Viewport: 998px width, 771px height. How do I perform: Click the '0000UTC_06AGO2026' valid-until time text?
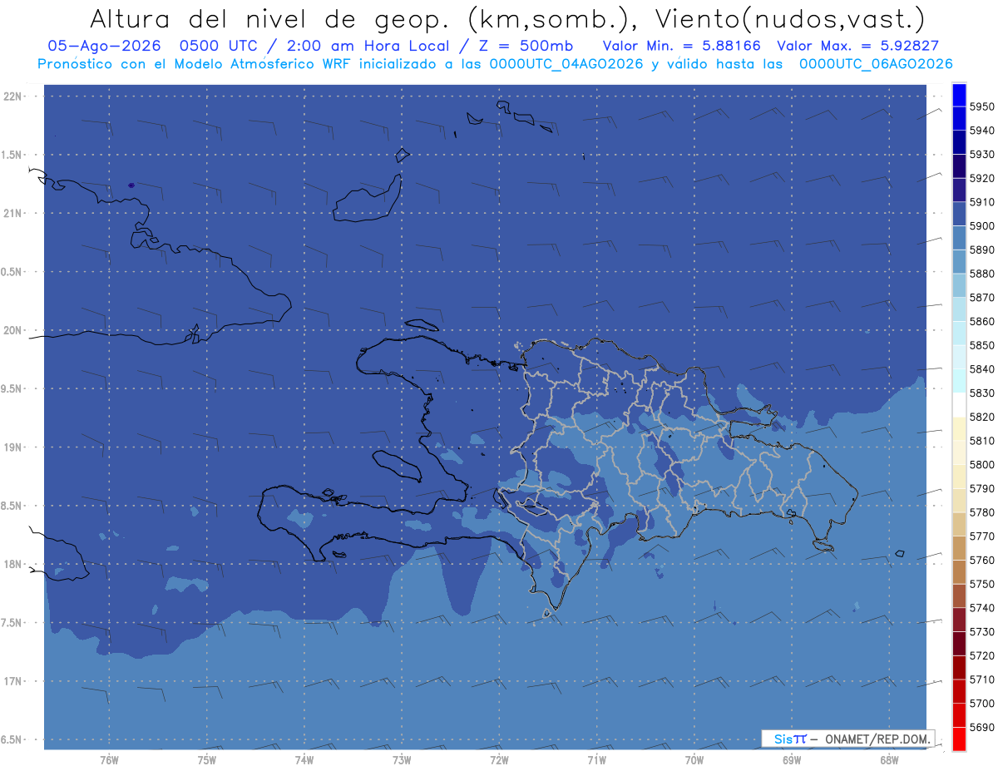tap(876, 64)
